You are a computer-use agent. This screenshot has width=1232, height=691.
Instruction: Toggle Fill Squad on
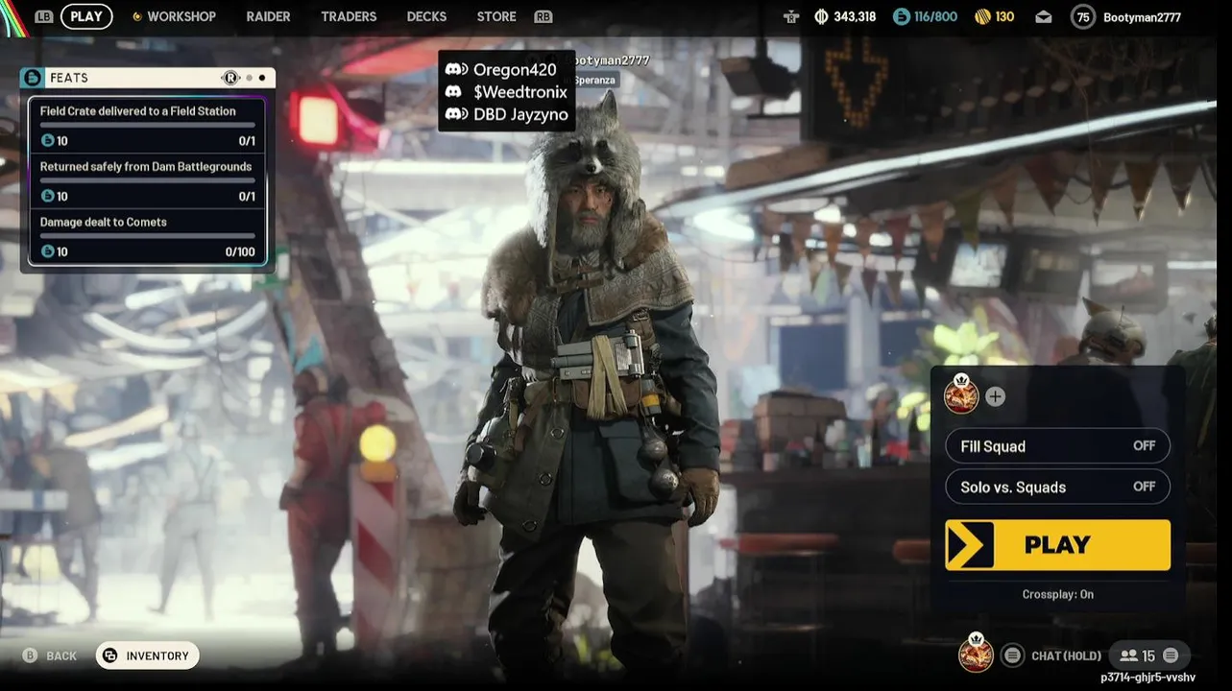pos(1057,446)
